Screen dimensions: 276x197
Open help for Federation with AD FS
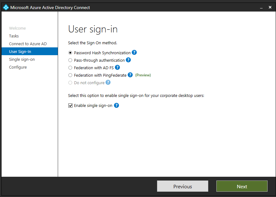point(117,67)
